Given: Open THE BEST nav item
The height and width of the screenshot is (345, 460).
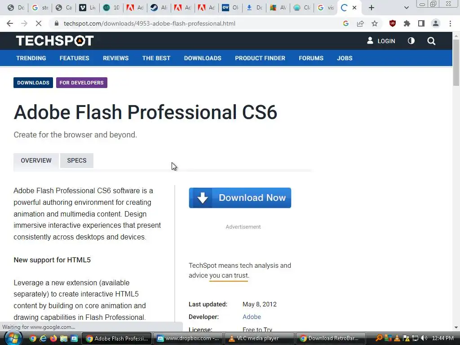Looking at the screenshot, I should [x=156, y=58].
